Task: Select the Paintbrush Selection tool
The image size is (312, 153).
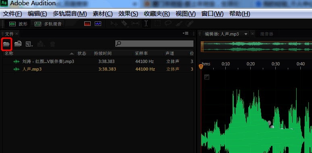Action: (179, 24)
